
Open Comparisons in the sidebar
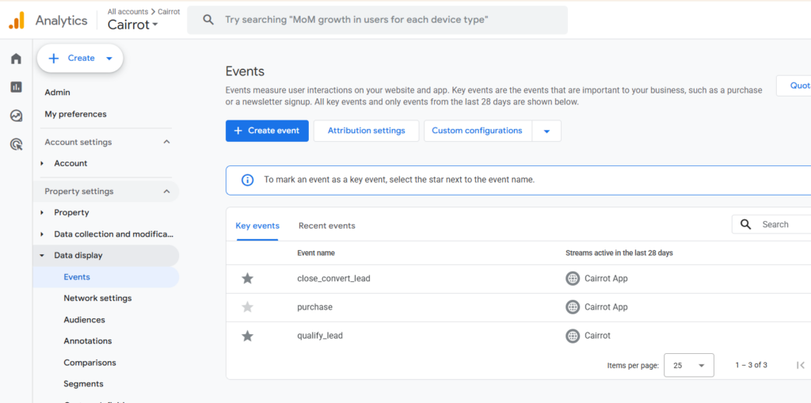[90, 363]
